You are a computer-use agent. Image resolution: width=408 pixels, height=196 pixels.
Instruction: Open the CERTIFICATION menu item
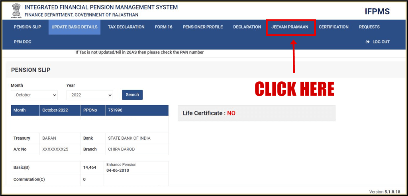(x=333, y=27)
